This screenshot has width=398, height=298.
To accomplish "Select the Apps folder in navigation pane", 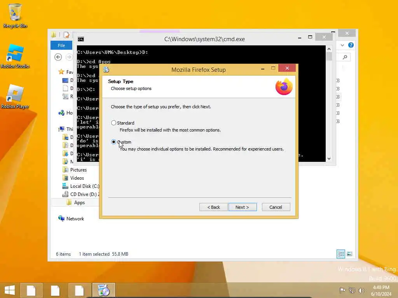I will 79,203.
